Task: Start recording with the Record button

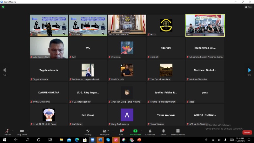Action: (163, 131)
